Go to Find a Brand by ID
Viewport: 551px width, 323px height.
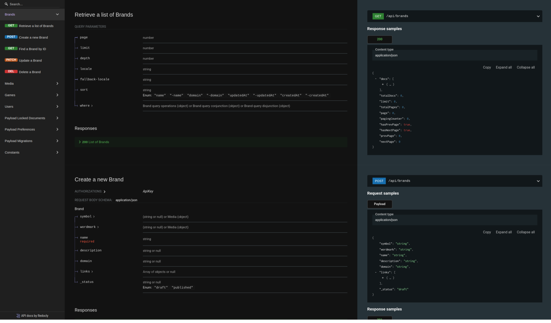pyautogui.click(x=33, y=49)
